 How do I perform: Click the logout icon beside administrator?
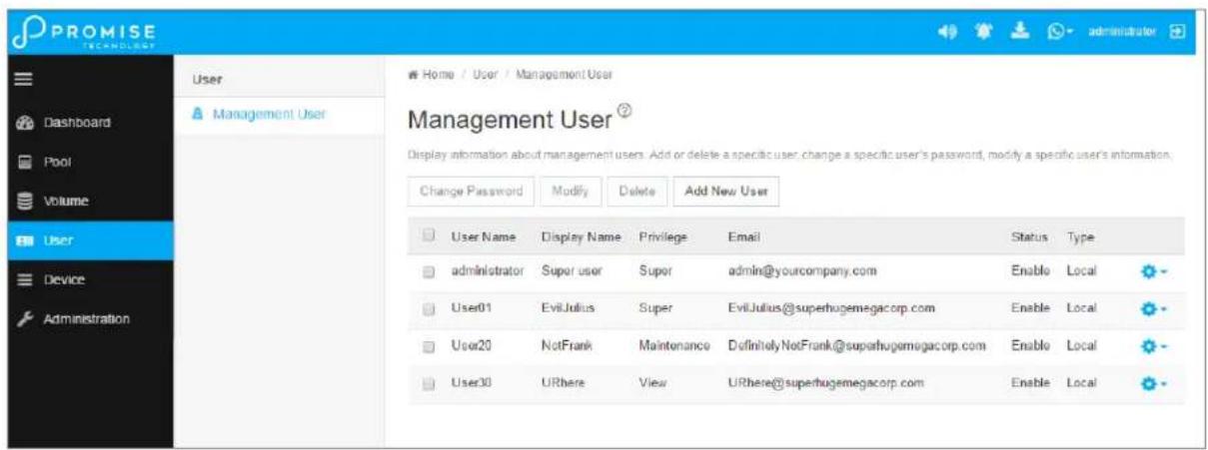1176,31
